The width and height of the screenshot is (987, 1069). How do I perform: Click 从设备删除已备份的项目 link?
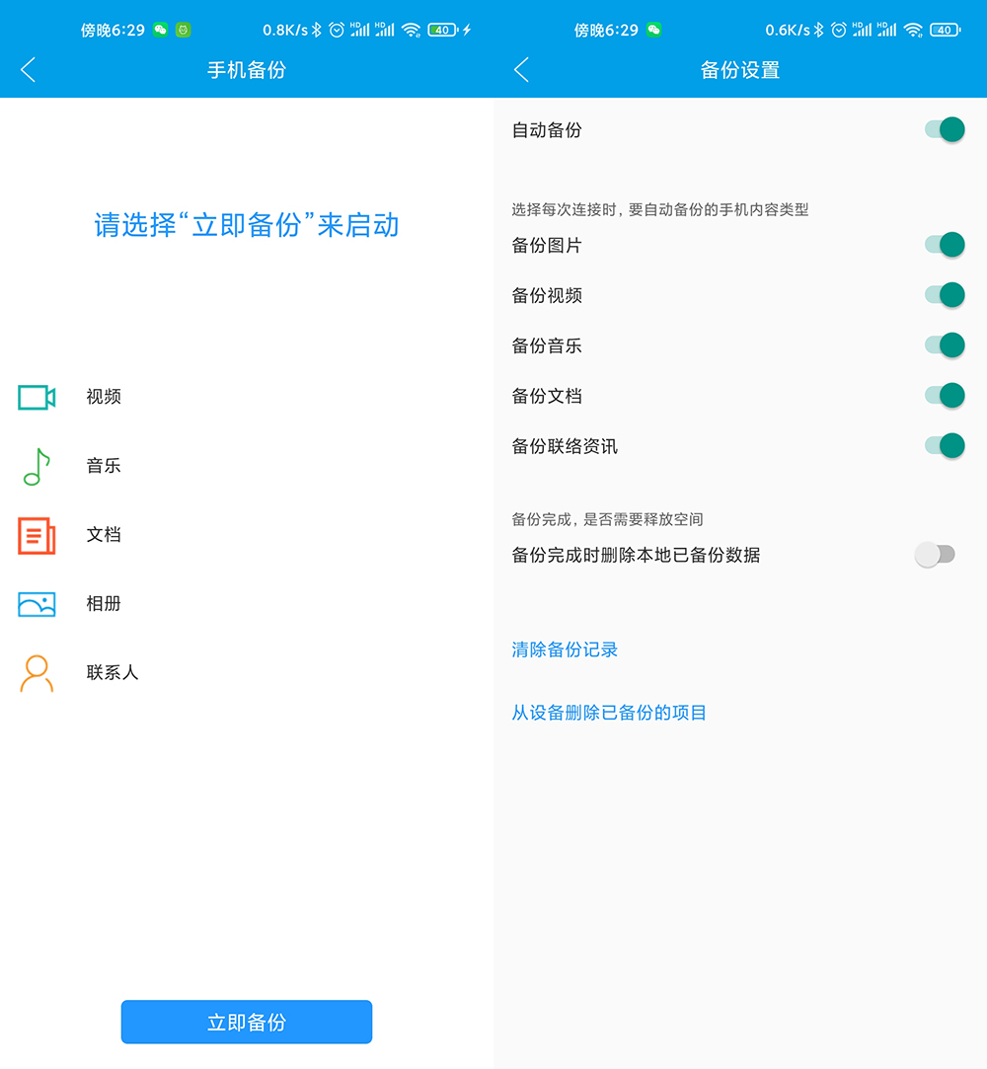[609, 713]
